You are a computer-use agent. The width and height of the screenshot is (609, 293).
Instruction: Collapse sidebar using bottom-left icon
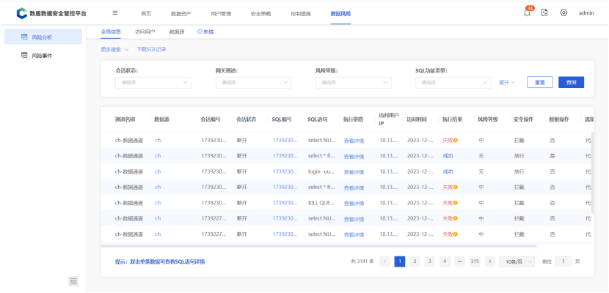[x=73, y=281]
